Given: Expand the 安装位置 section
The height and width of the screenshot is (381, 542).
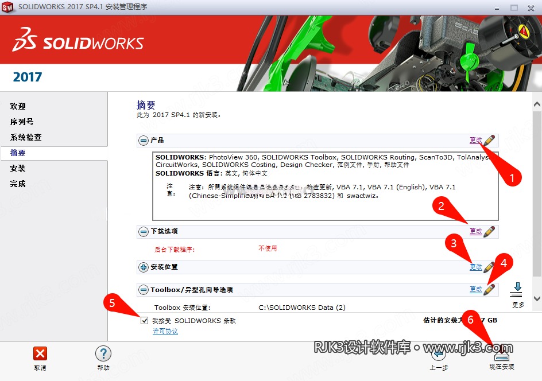Looking at the screenshot, I should pyautogui.click(x=144, y=267).
